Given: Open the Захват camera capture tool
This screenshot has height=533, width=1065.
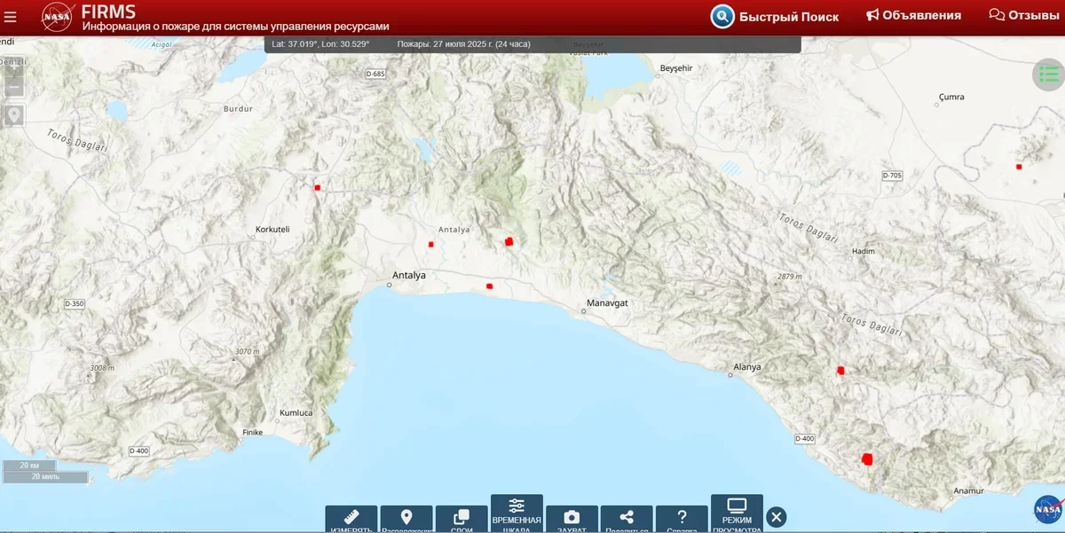Looking at the screenshot, I should point(572,518).
